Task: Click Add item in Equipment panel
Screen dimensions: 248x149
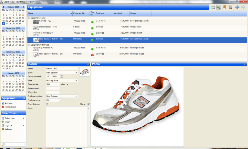Action: point(9,103)
